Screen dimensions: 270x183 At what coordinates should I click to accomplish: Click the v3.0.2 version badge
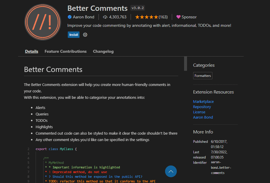coord(138,8)
